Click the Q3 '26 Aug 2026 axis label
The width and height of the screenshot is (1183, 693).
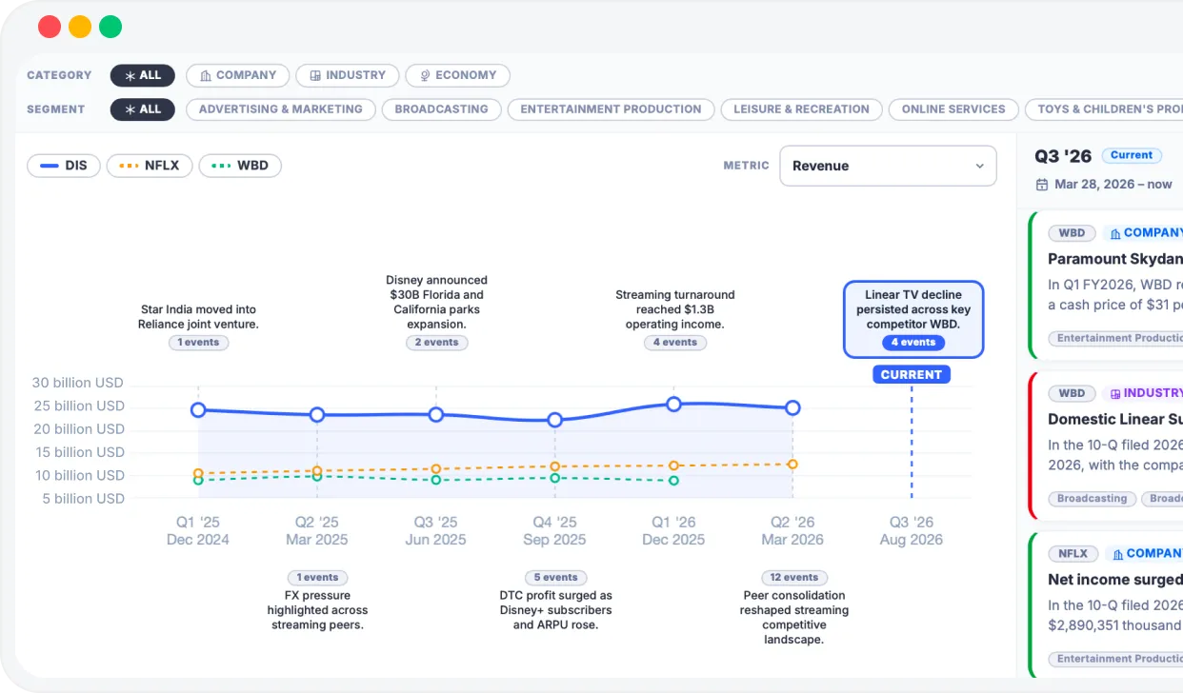912,531
